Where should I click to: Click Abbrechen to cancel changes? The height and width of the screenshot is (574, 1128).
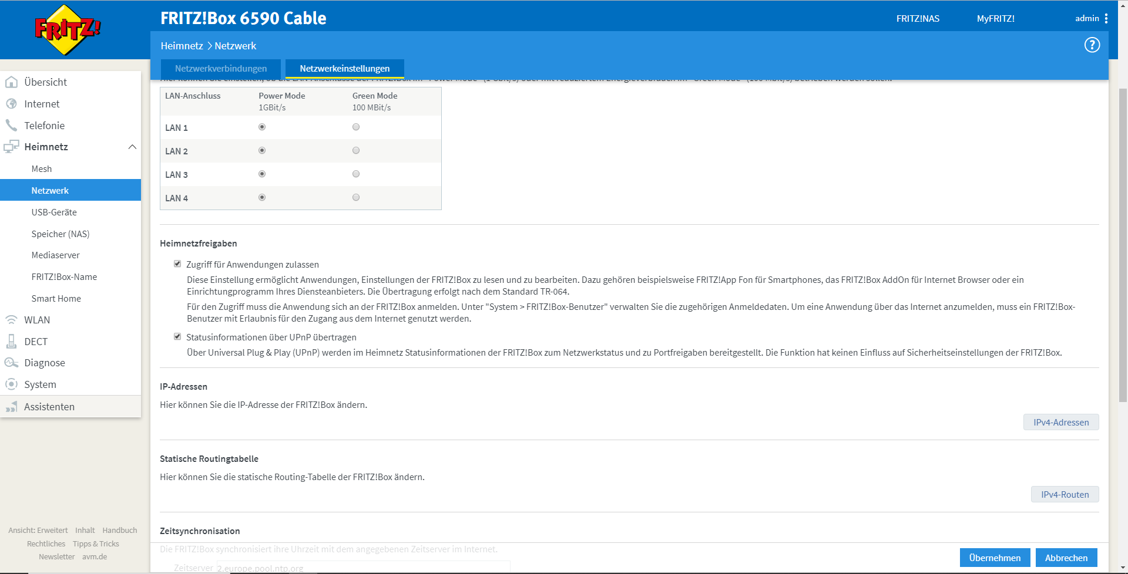(1066, 558)
